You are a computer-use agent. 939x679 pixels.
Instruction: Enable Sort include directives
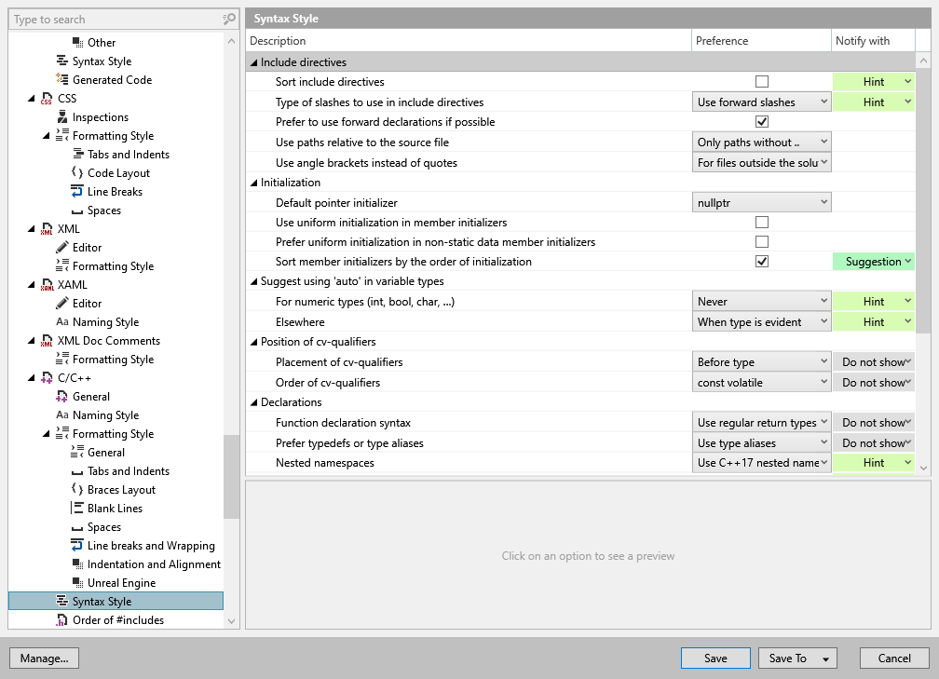click(762, 81)
